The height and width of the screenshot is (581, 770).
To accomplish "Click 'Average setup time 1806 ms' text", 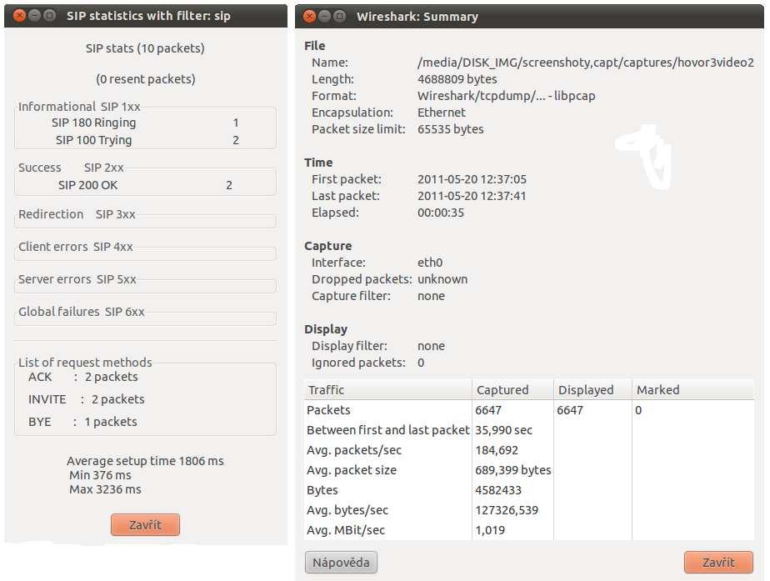I will (145, 461).
